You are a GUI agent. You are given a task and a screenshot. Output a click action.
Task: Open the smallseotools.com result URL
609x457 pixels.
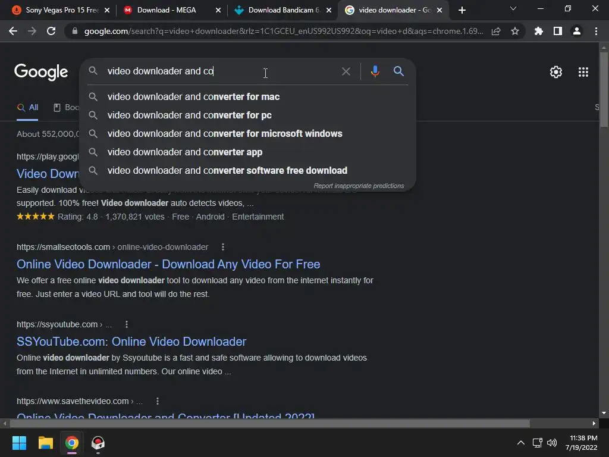(x=112, y=247)
